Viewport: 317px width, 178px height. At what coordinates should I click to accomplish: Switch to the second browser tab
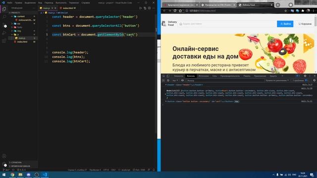click(x=218, y=5)
